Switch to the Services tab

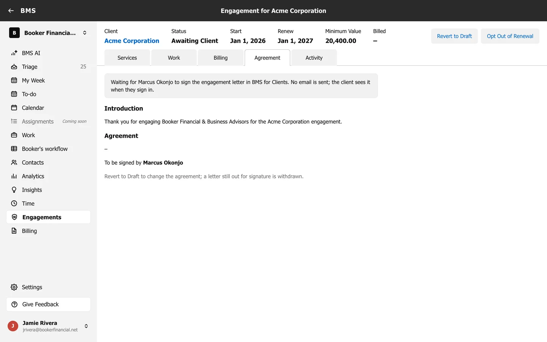point(127,58)
